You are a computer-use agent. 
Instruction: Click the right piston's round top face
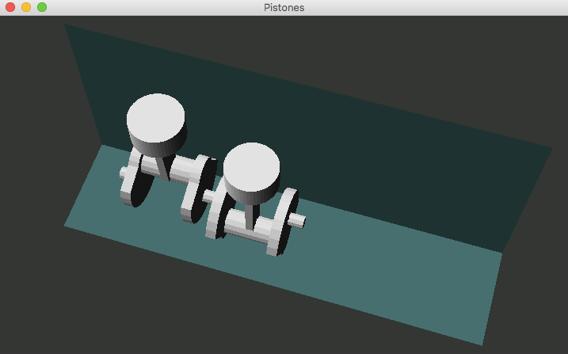(251, 167)
